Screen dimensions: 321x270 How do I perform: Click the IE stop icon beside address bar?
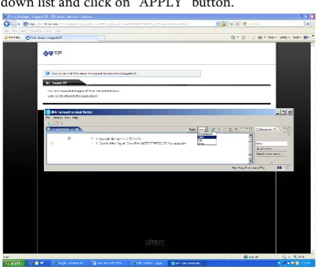click(x=237, y=24)
